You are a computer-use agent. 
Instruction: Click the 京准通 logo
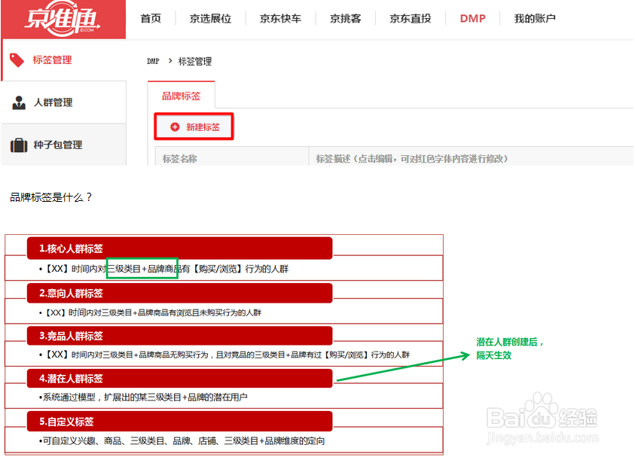[x=63, y=19]
